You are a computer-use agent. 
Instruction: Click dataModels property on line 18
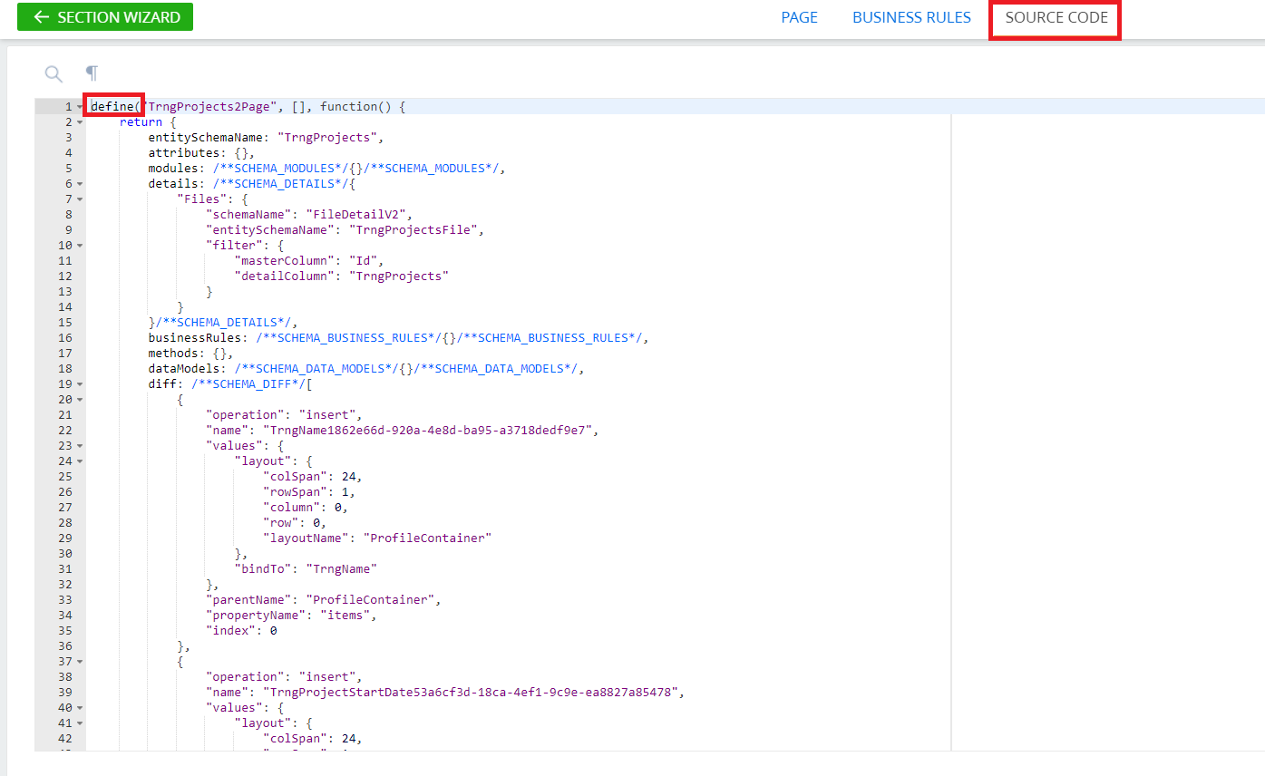184,369
